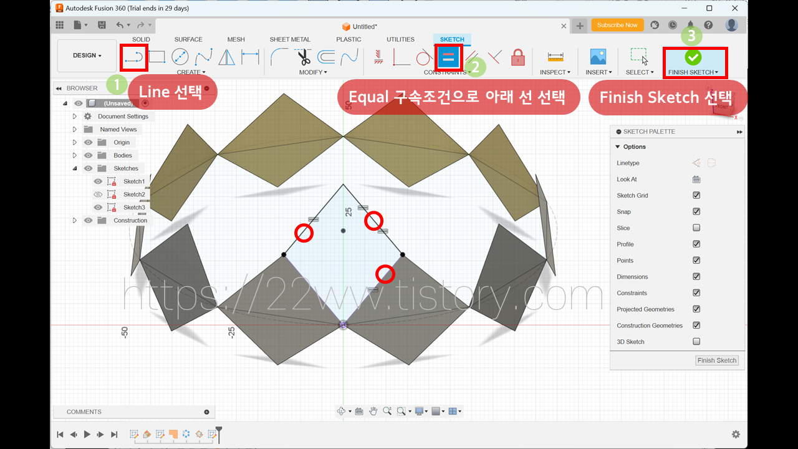Switch to the SURFACE tab
This screenshot has height=449, width=798.
point(188,39)
